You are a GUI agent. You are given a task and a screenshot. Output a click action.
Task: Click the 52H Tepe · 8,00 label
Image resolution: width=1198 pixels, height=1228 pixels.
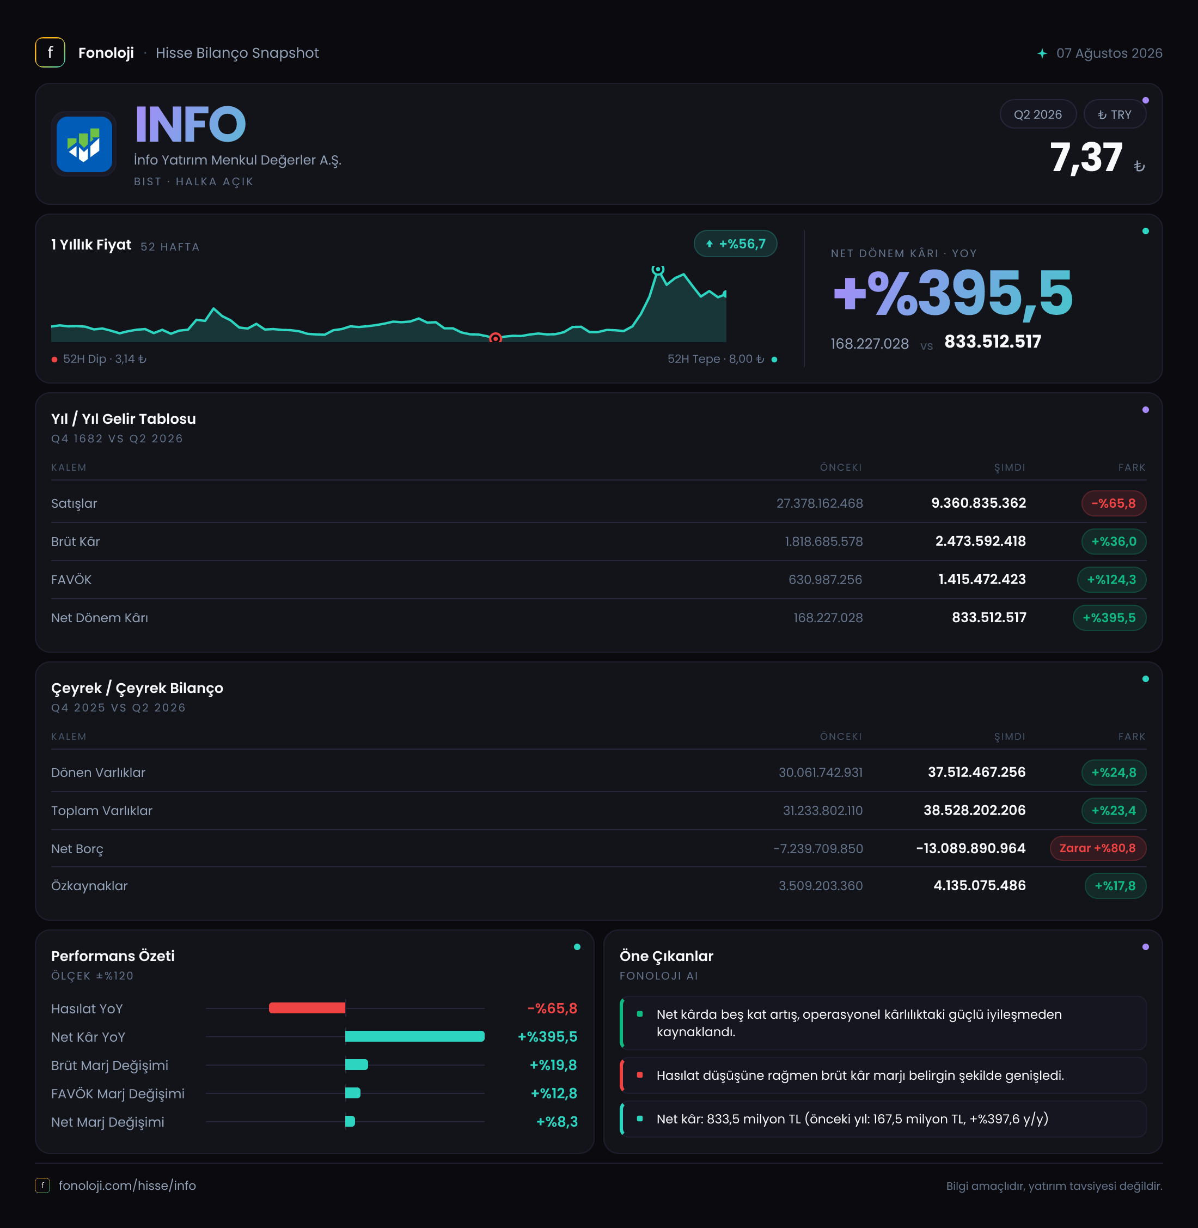click(x=716, y=360)
